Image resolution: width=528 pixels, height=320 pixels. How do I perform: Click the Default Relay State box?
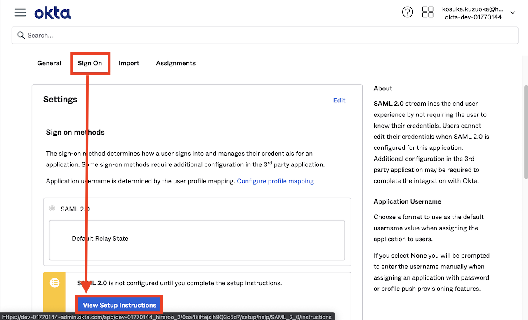[x=197, y=240]
